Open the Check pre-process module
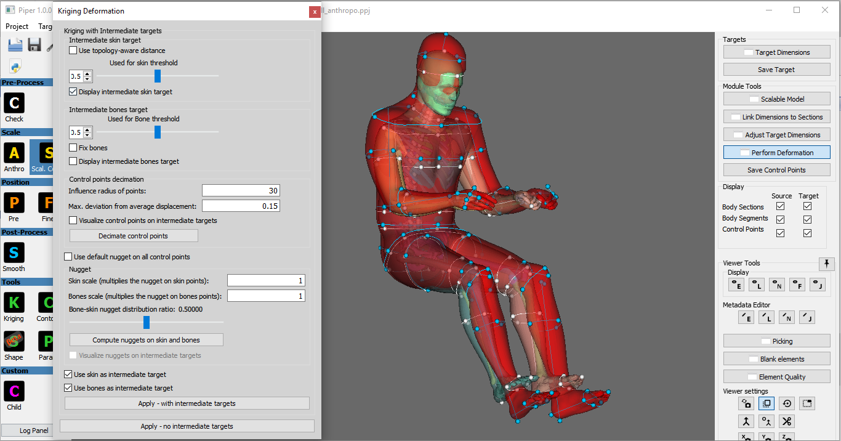 point(14,103)
